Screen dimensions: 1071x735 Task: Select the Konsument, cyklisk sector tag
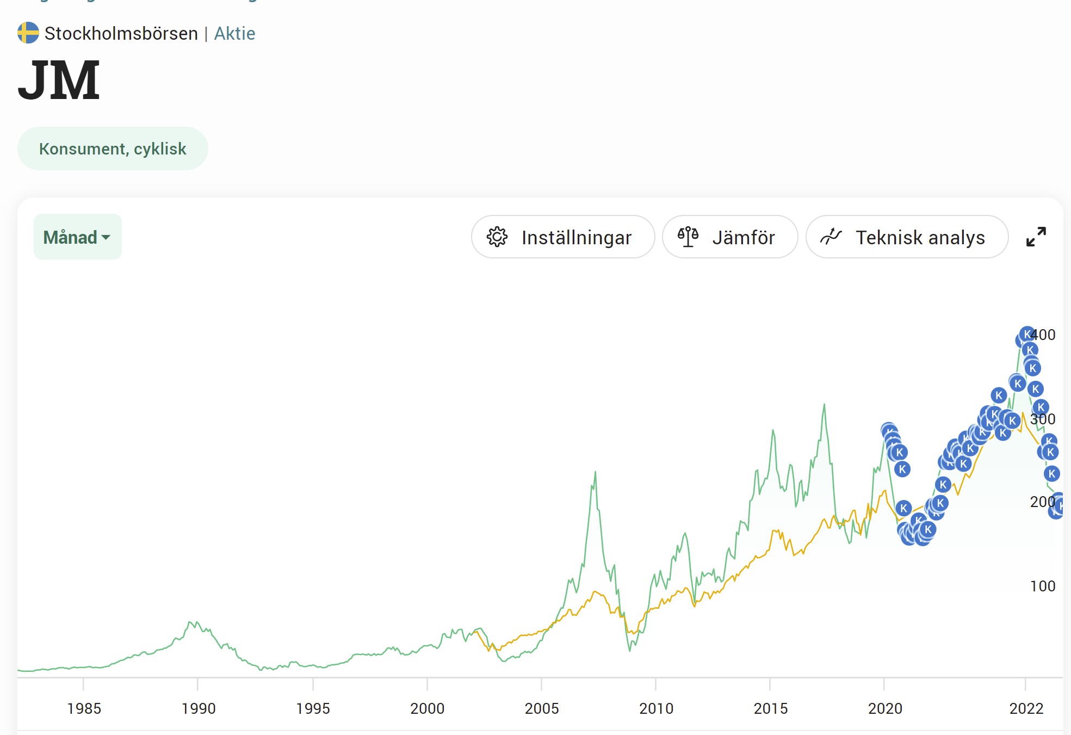tap(113, 149)
